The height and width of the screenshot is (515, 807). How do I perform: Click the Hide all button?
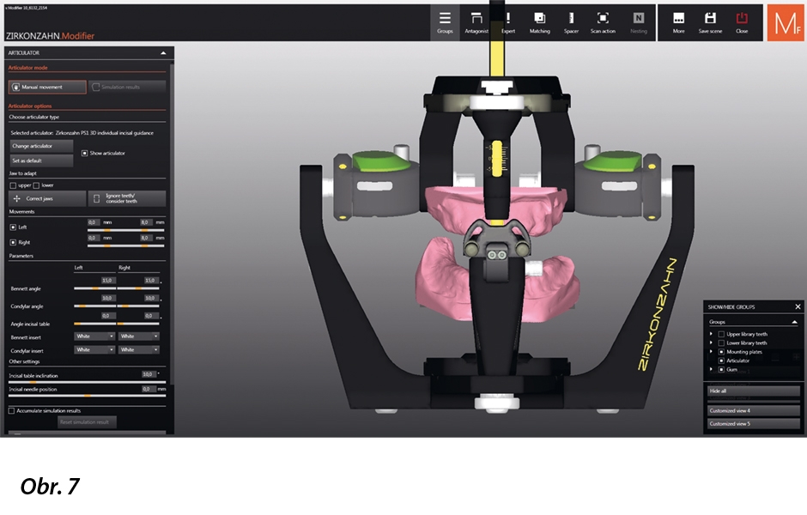752,391
